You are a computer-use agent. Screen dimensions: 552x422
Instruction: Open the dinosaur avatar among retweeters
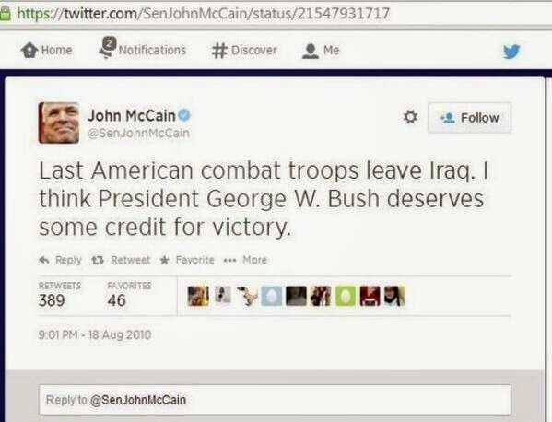[x=247, y=296]
